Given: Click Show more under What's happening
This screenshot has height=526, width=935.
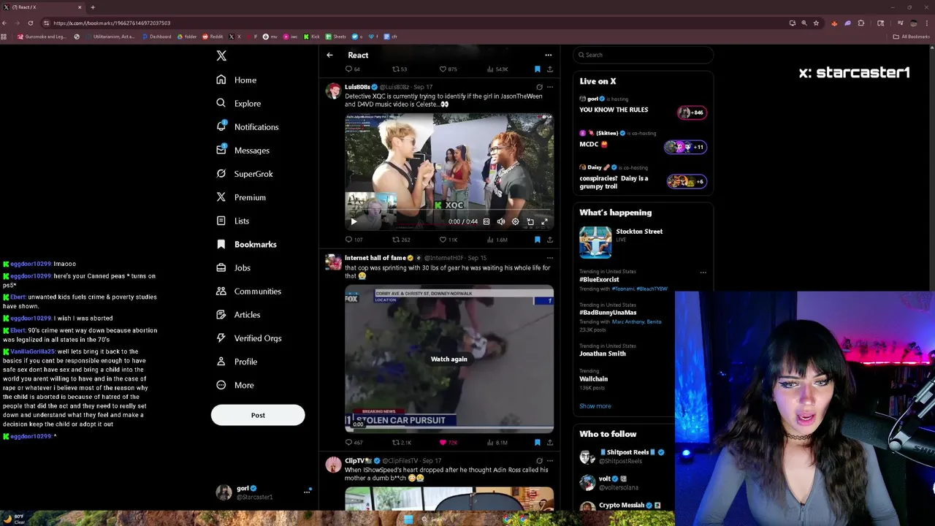Looking at the screenshot, I should click(595, 406).
